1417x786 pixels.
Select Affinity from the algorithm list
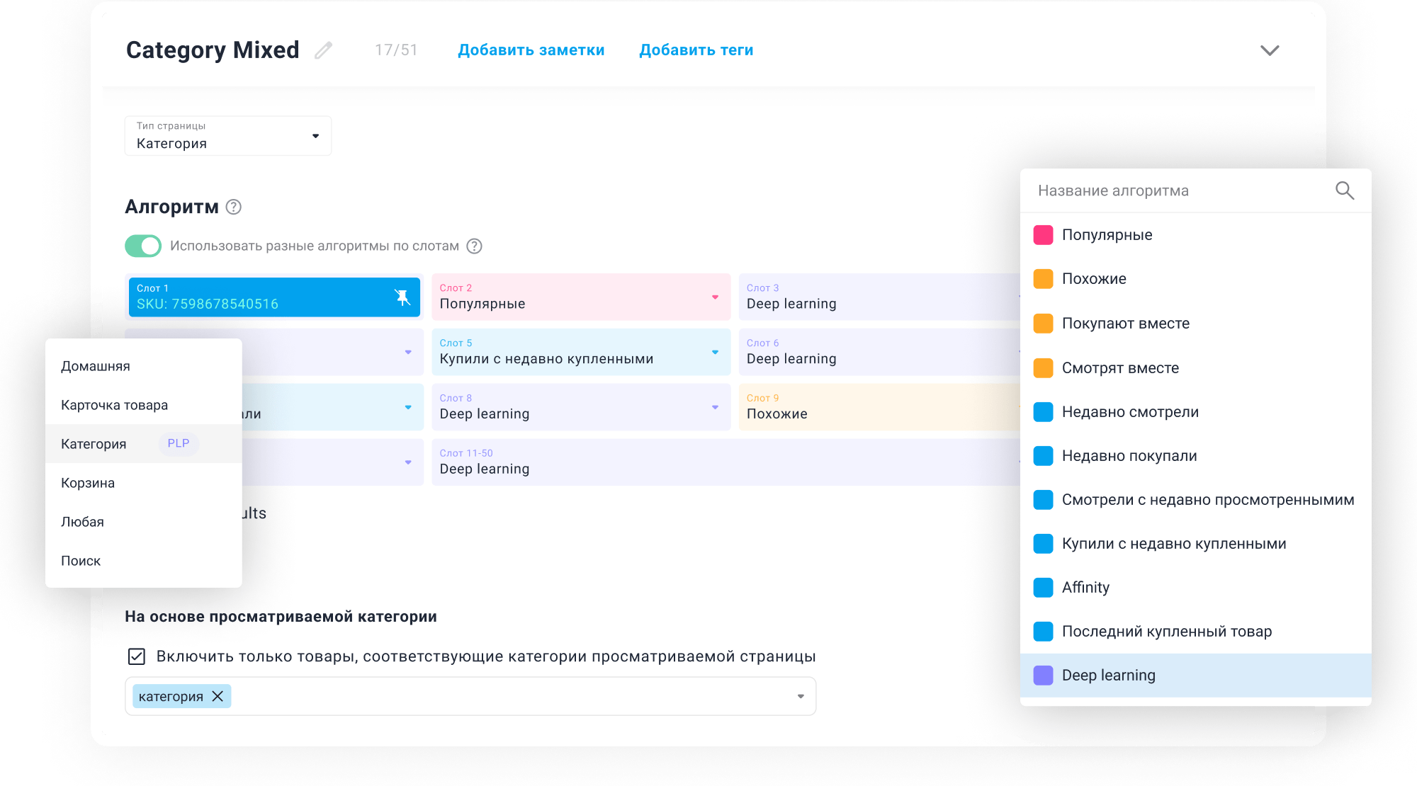point(1085,588)
